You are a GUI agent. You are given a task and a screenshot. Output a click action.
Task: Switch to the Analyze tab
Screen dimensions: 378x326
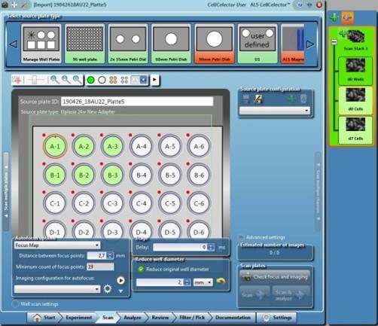click(133, 318)
